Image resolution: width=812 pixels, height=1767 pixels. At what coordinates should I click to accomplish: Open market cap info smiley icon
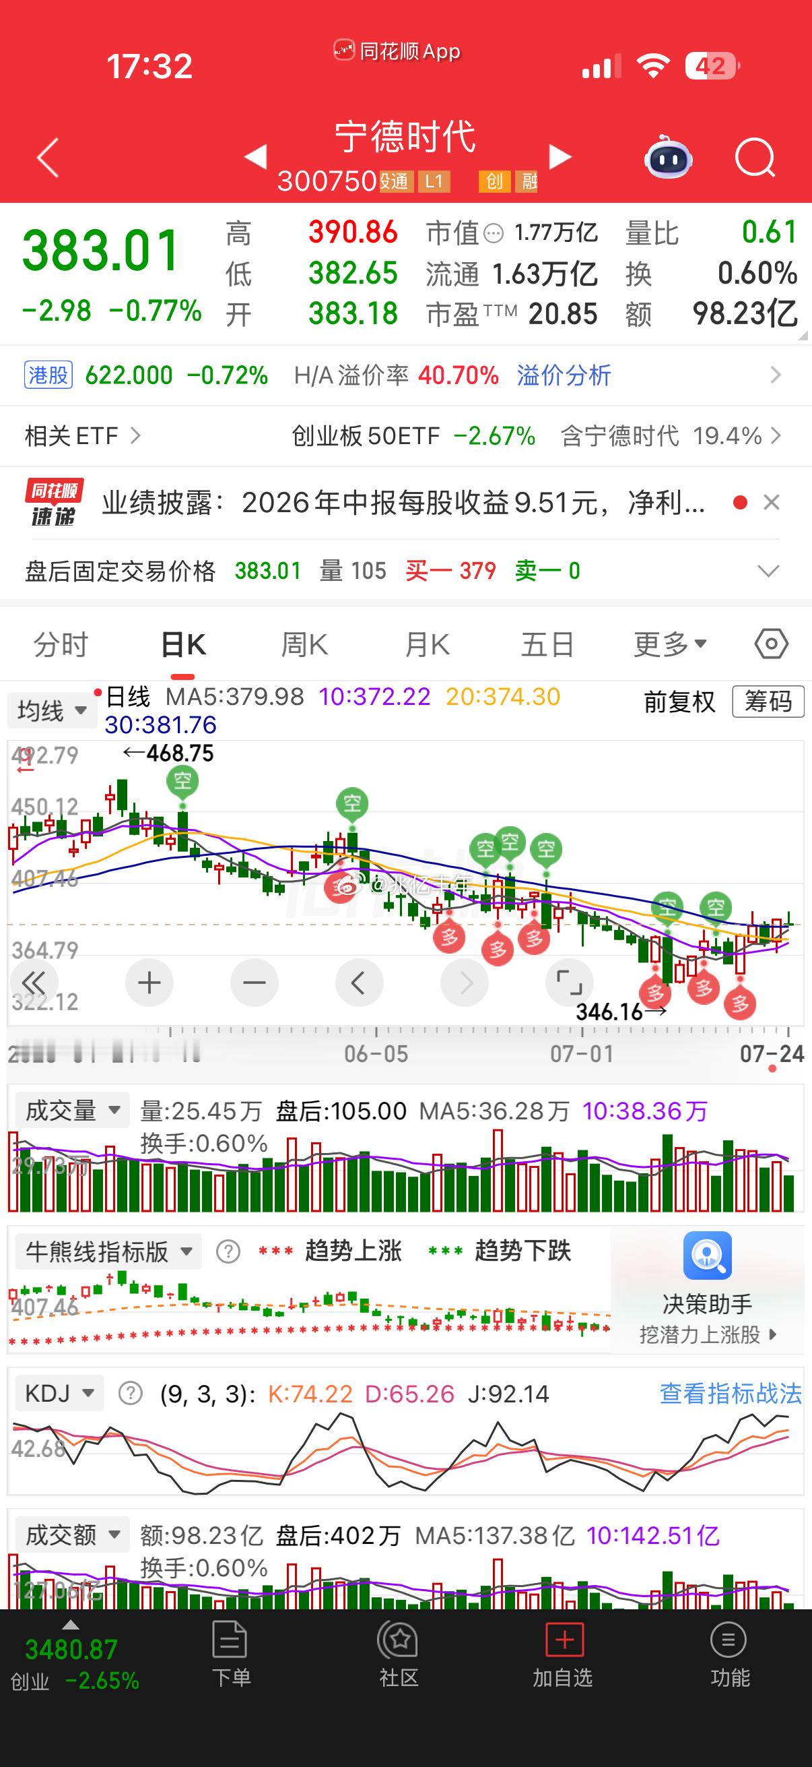[493, 234]
